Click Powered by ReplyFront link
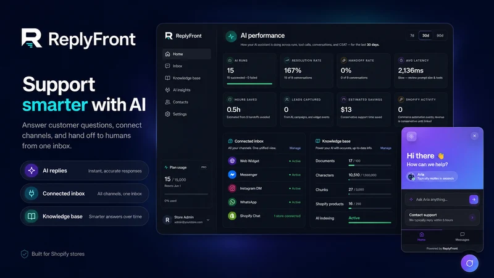Image resolution: width=494 pixels, height=278 pixels. pos(442,248)
